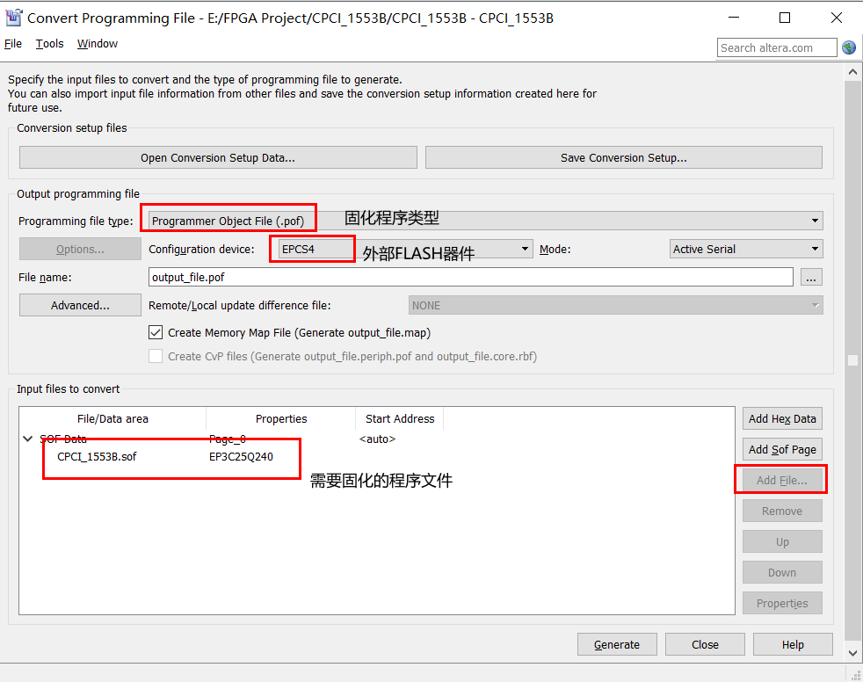Image resolution: width=863 pixels, height=682 pixels.
Task: Click the vertical scrollbar down arrow
Action: (x=852, y=653)
